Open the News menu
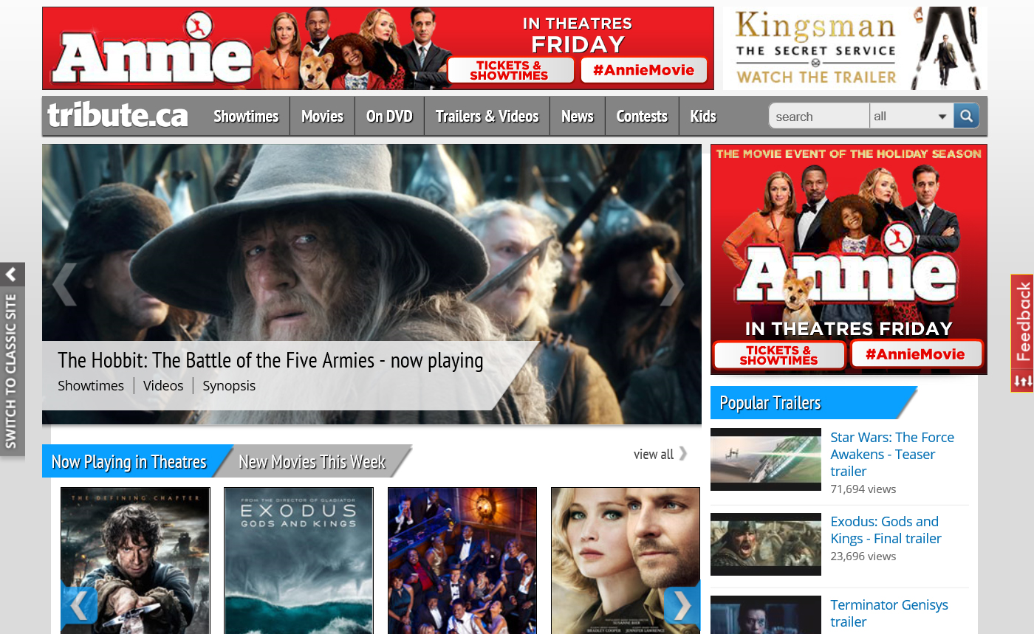Screen dimensions: 1034x634 [578, 116]
